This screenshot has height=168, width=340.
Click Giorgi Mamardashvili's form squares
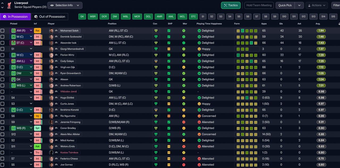(x=247, y=49)
